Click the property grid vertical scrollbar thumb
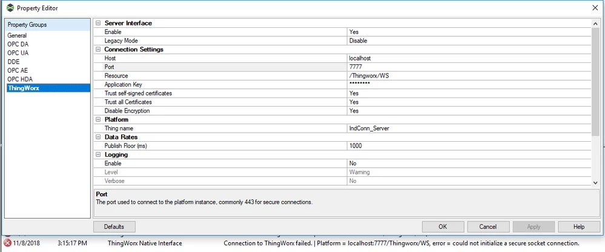The height and width of the screenshot is (252, 605). pos(595,82)
